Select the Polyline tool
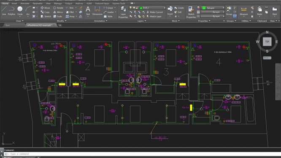The image size is (281, 158). 11,11
